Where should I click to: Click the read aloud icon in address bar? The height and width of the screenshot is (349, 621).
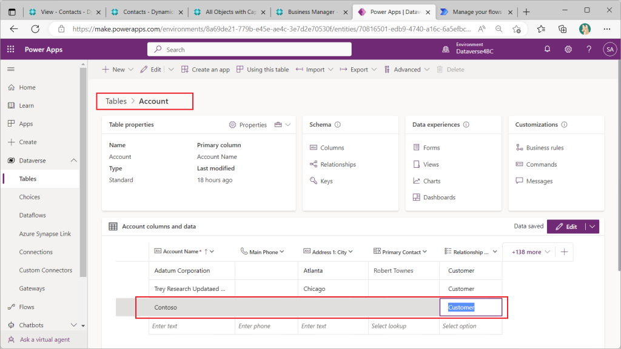(x=482, y=29)
